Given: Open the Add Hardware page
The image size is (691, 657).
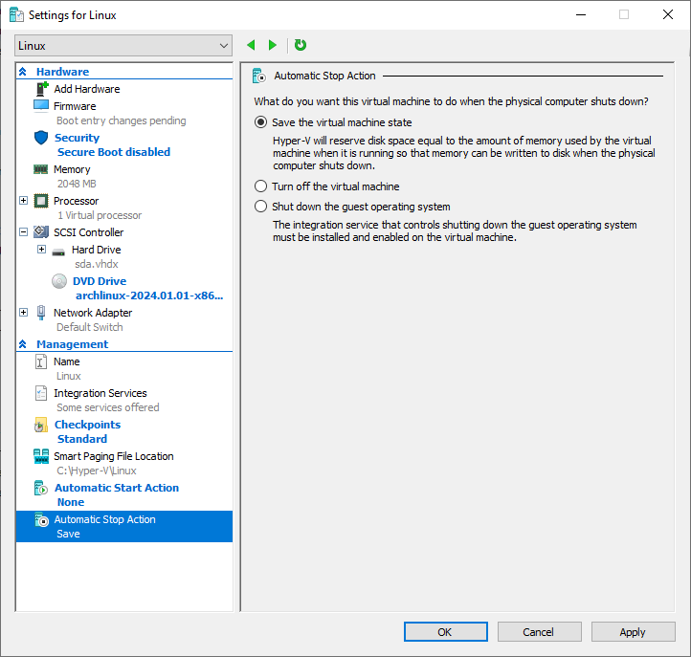Looking at the screenshot, I should click(x=87, y=89).
